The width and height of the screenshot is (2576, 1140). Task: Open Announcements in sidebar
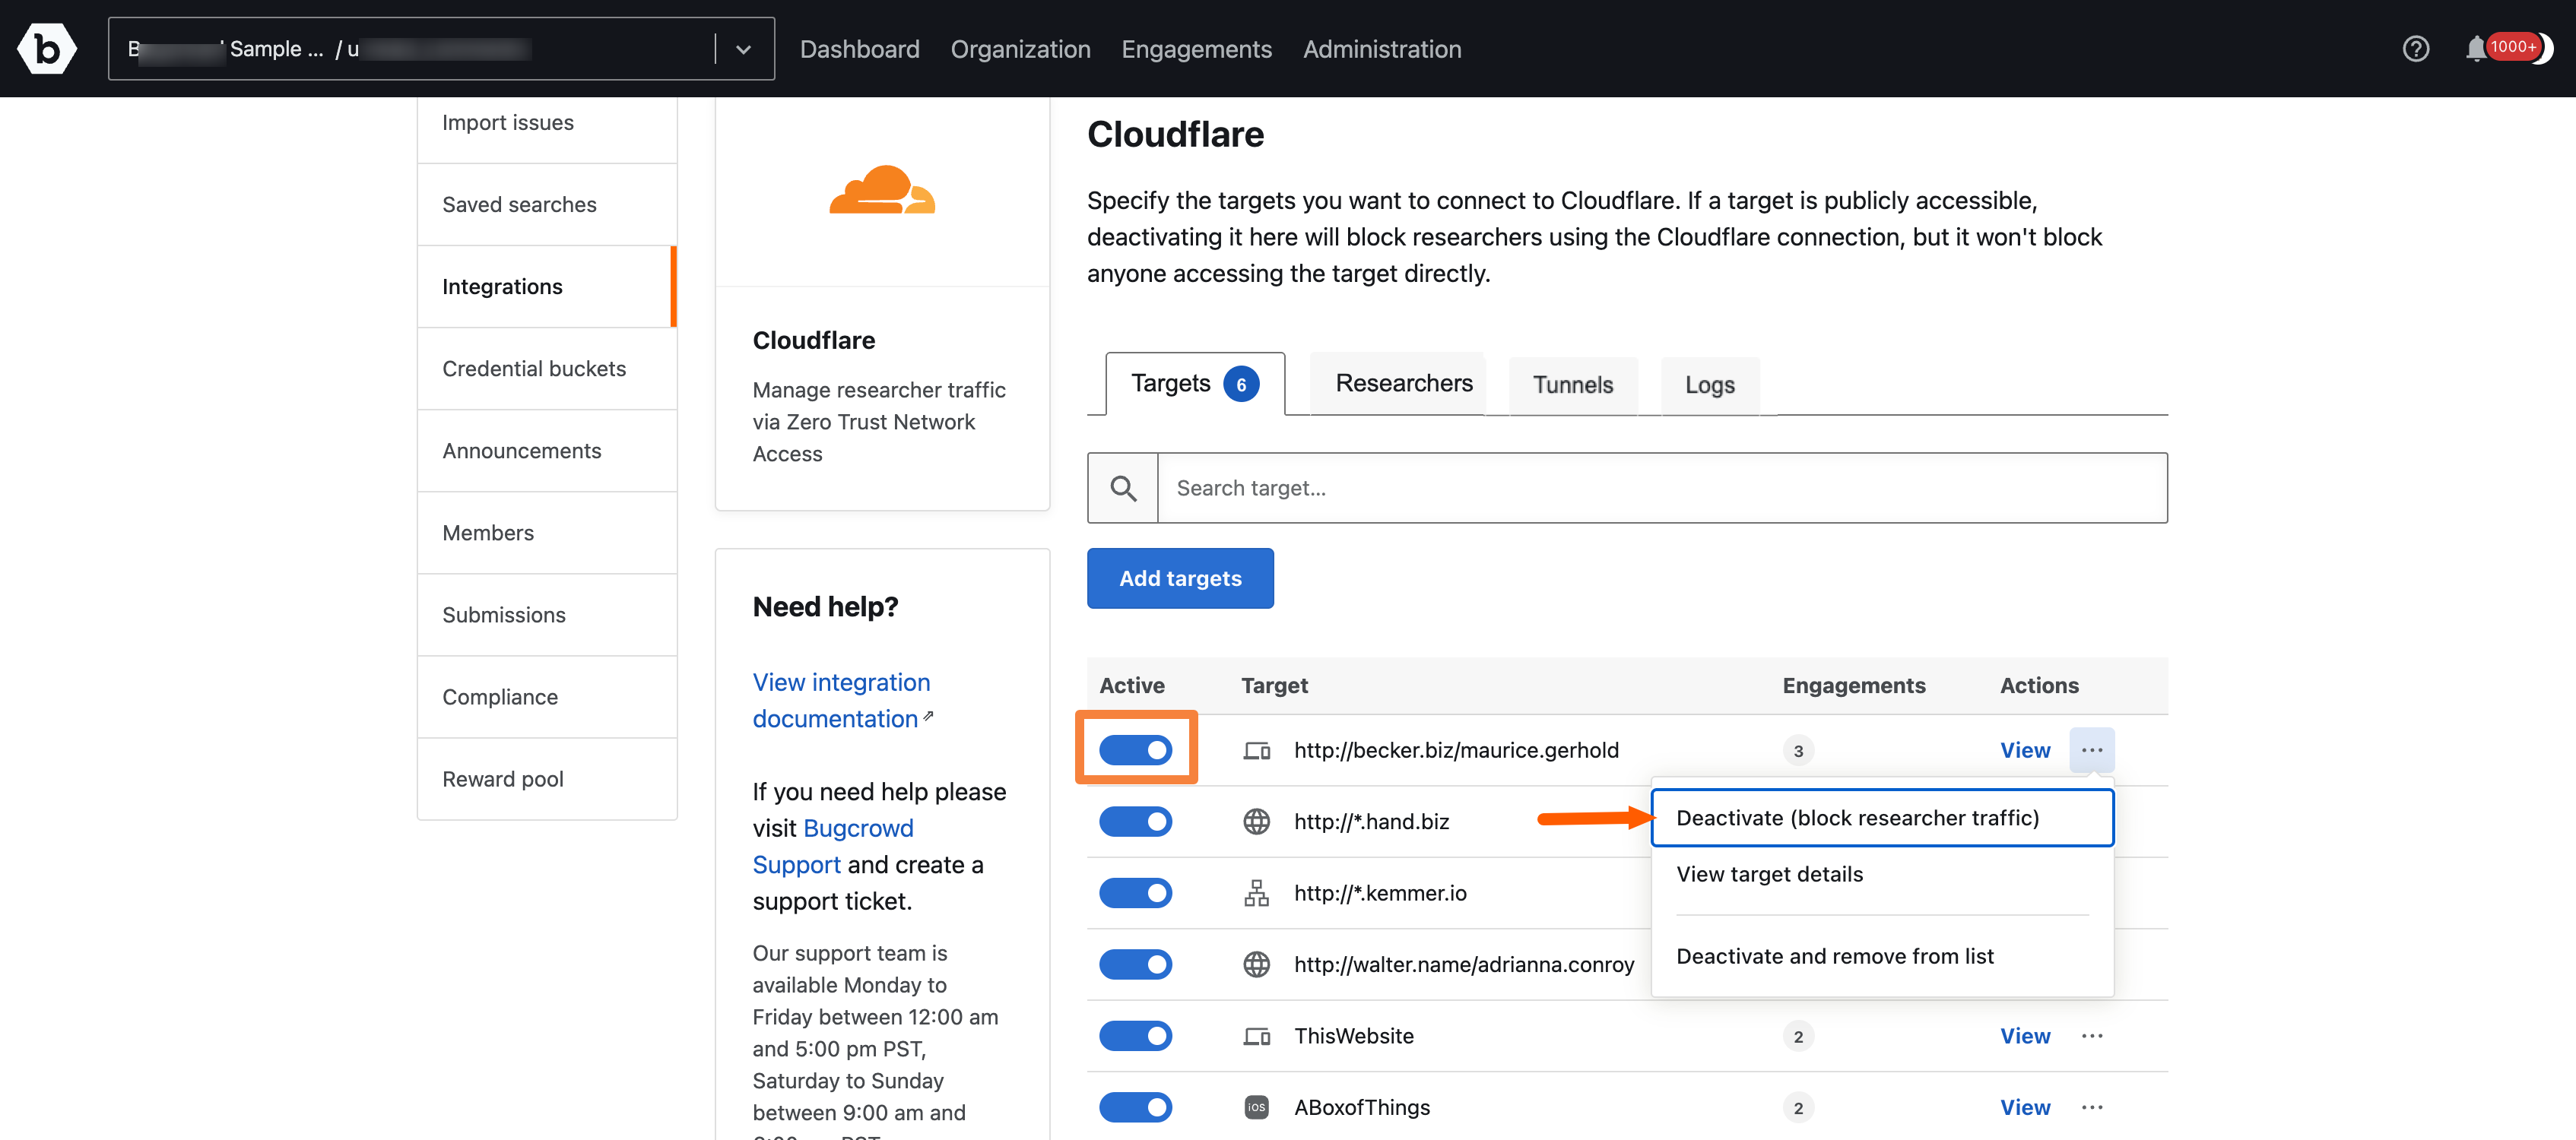tap(547, 450)
